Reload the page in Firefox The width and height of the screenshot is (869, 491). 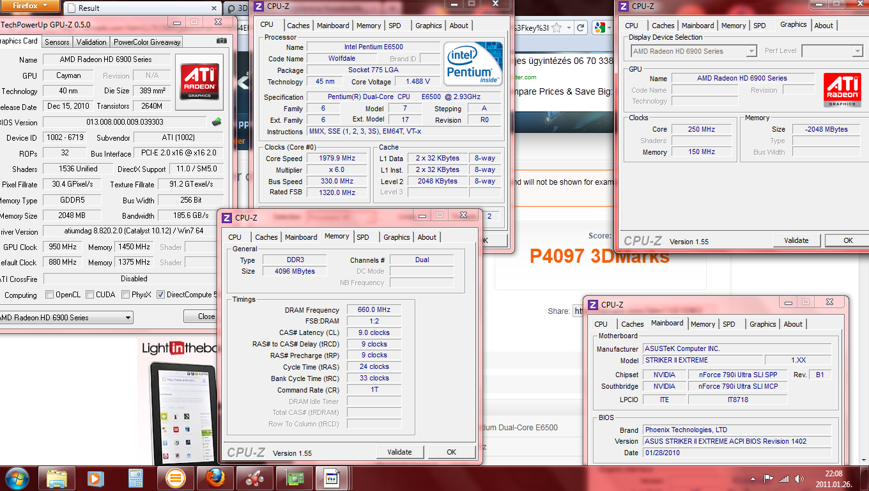pos(580,27)
